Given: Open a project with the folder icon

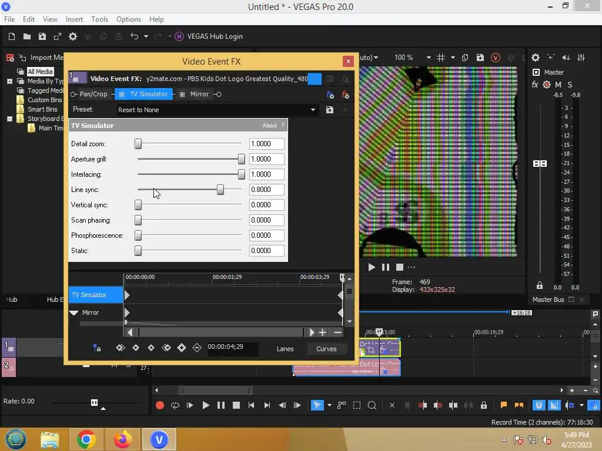Looking at the screenshot, I should pyautogui.click(x=27, y=36).
